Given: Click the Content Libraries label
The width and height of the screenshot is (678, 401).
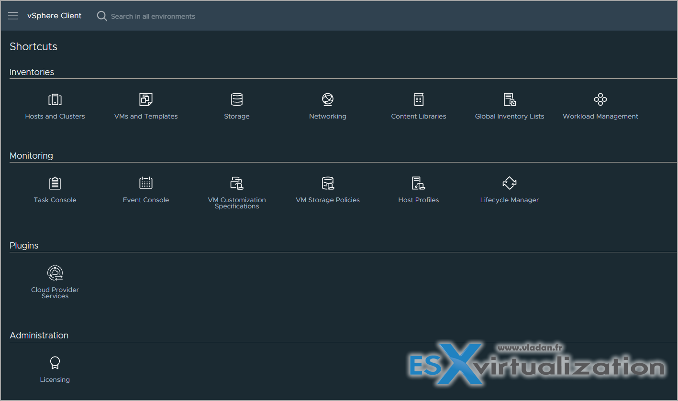Looking at the screenshot, I should click(x=419, y=116).
